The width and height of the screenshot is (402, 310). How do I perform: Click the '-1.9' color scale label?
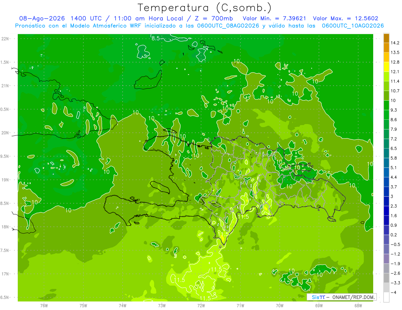(395, 264)
